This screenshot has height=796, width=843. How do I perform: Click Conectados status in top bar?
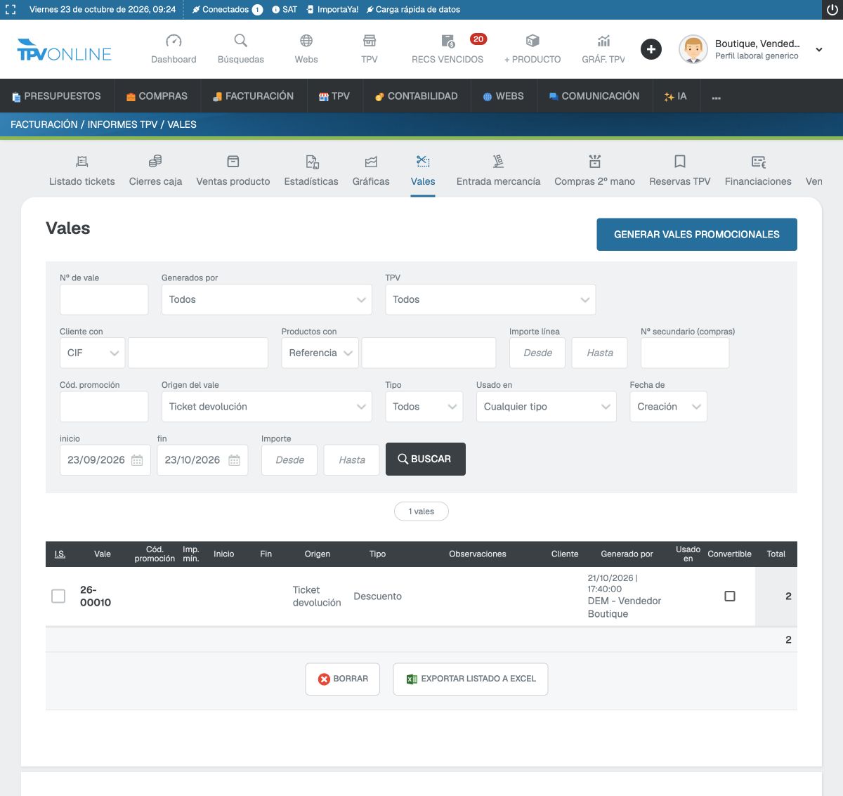point(227,10)
